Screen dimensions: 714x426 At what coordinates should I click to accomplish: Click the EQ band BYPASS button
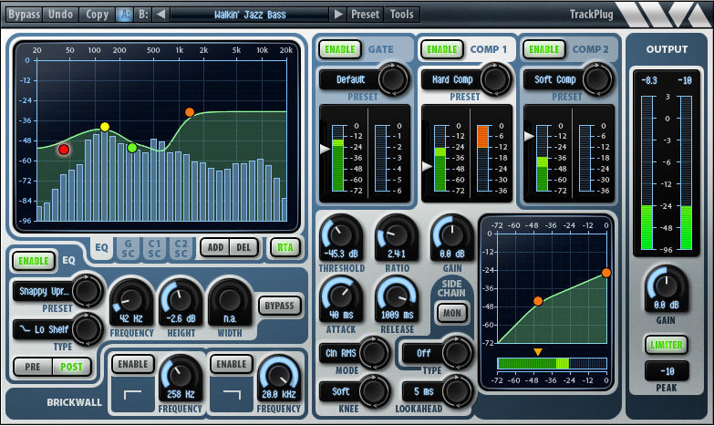(x=279, y=306)
